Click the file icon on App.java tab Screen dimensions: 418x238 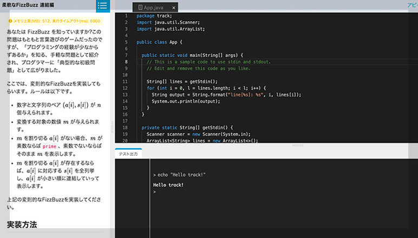point(141,8)
